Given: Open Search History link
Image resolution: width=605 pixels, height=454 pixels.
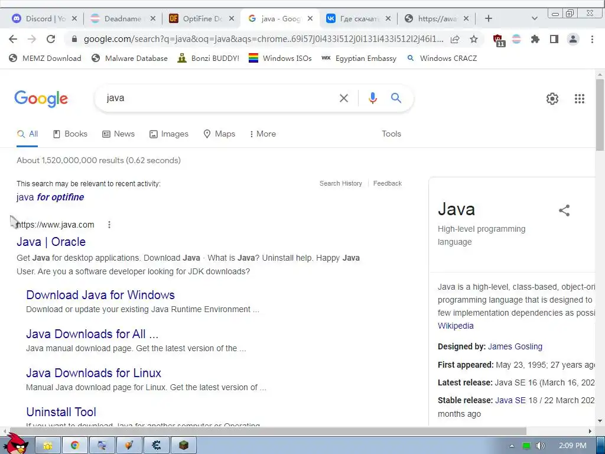Looking at the screenshot, I should point(341,183).
